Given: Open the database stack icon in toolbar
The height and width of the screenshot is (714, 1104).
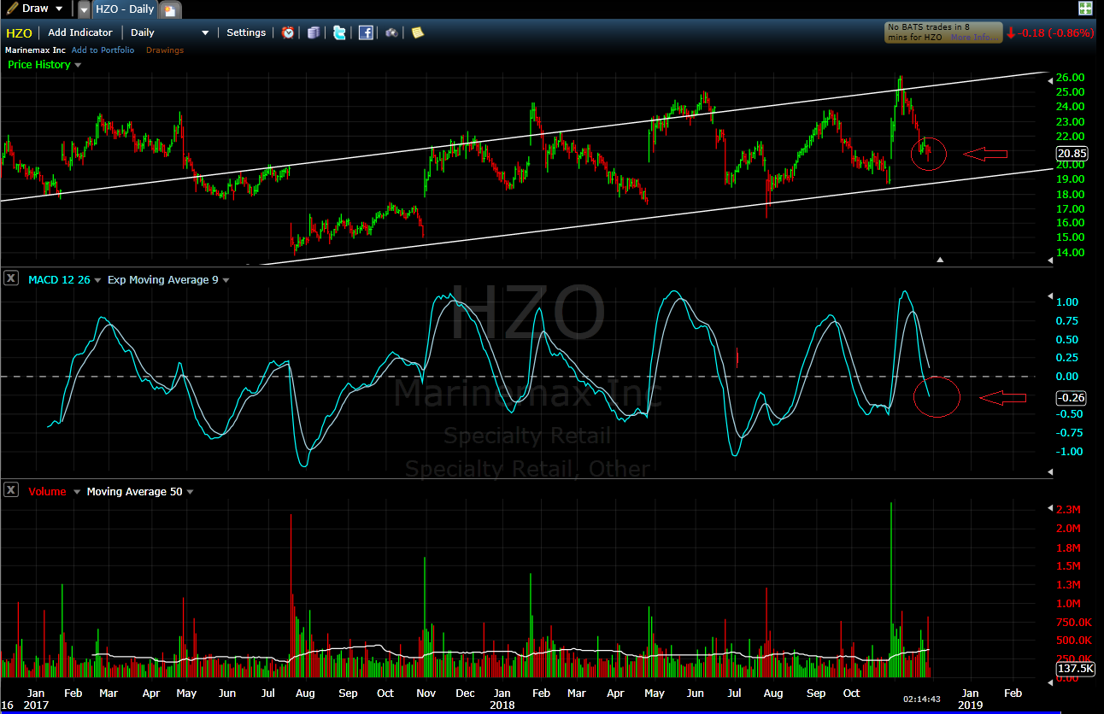Looking at the screenshot, I should pyautogui.click(x=314, y=32).
